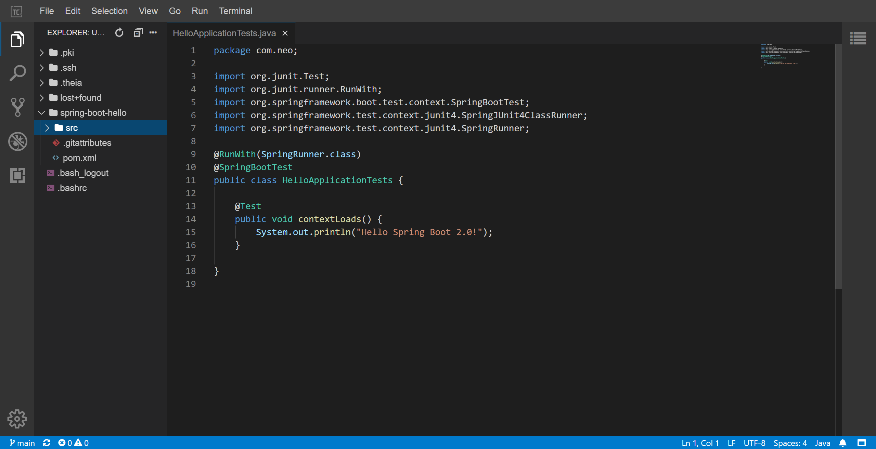
Task: Refresh the Explorer file tree
Action: point(119,32)
